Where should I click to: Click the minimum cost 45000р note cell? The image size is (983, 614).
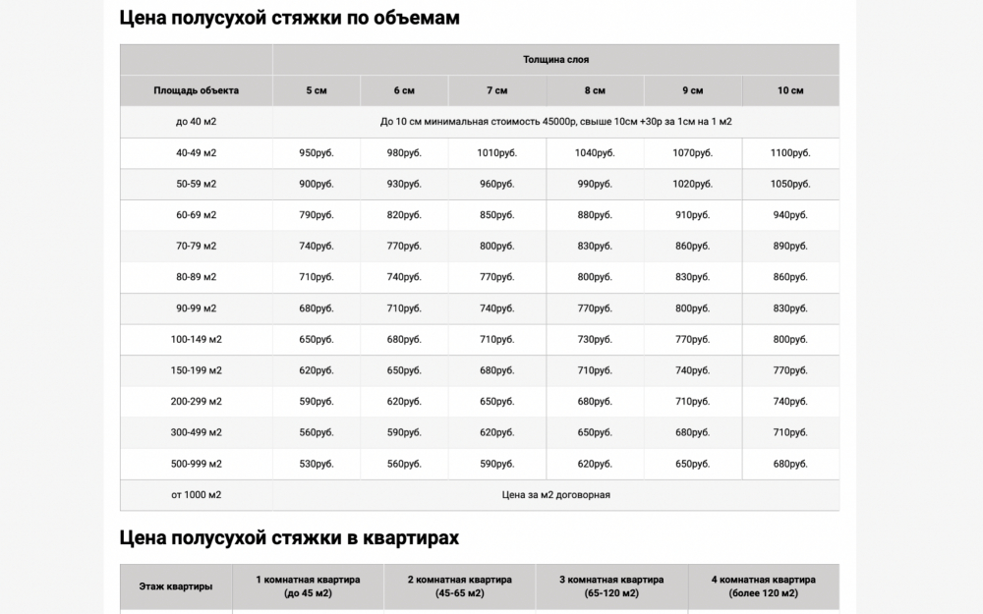tap(555, 122)
